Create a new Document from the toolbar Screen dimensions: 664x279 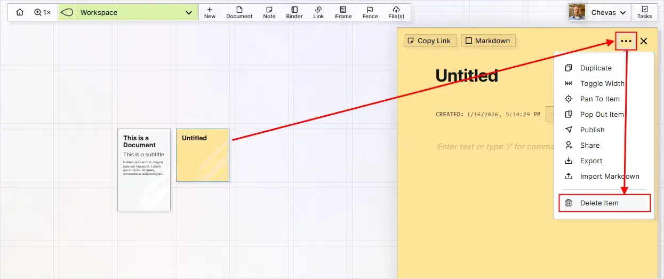[x=239, y=12]
